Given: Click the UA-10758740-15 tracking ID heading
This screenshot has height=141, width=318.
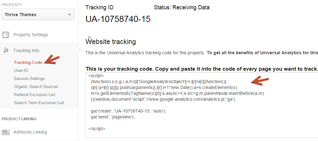Looking at the screenshot, I should tap(118, 19).
